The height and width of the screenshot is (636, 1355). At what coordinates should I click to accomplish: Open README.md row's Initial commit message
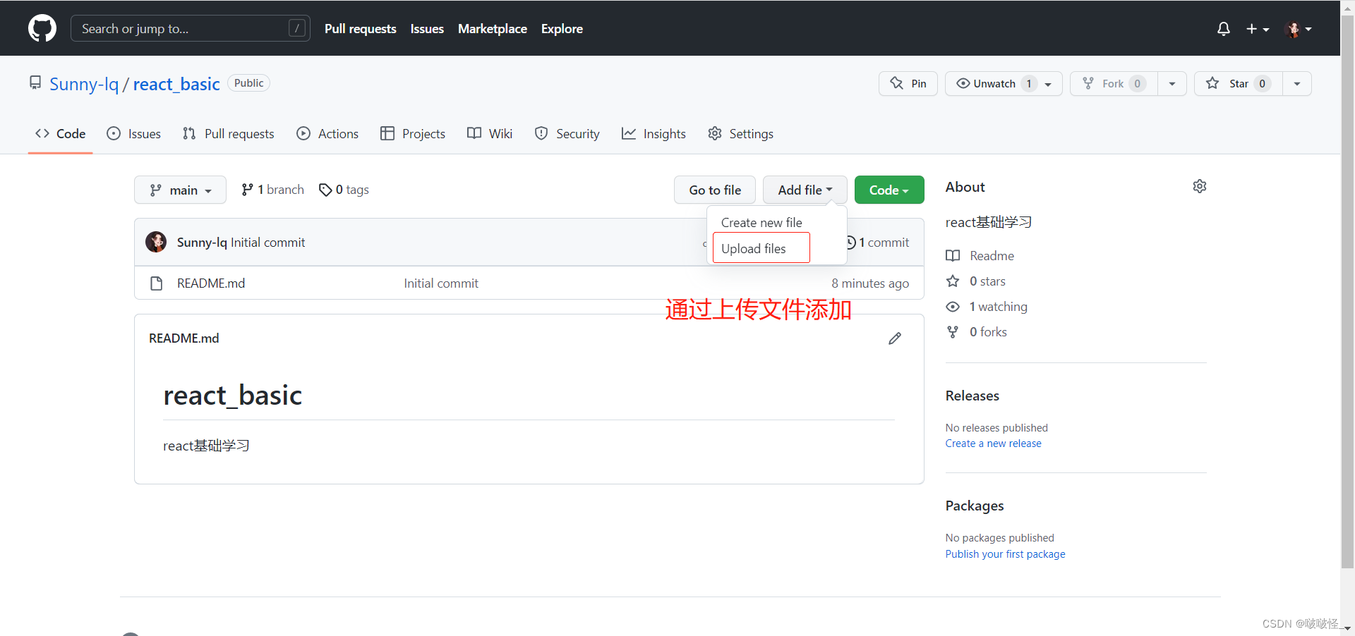point(441,283)
